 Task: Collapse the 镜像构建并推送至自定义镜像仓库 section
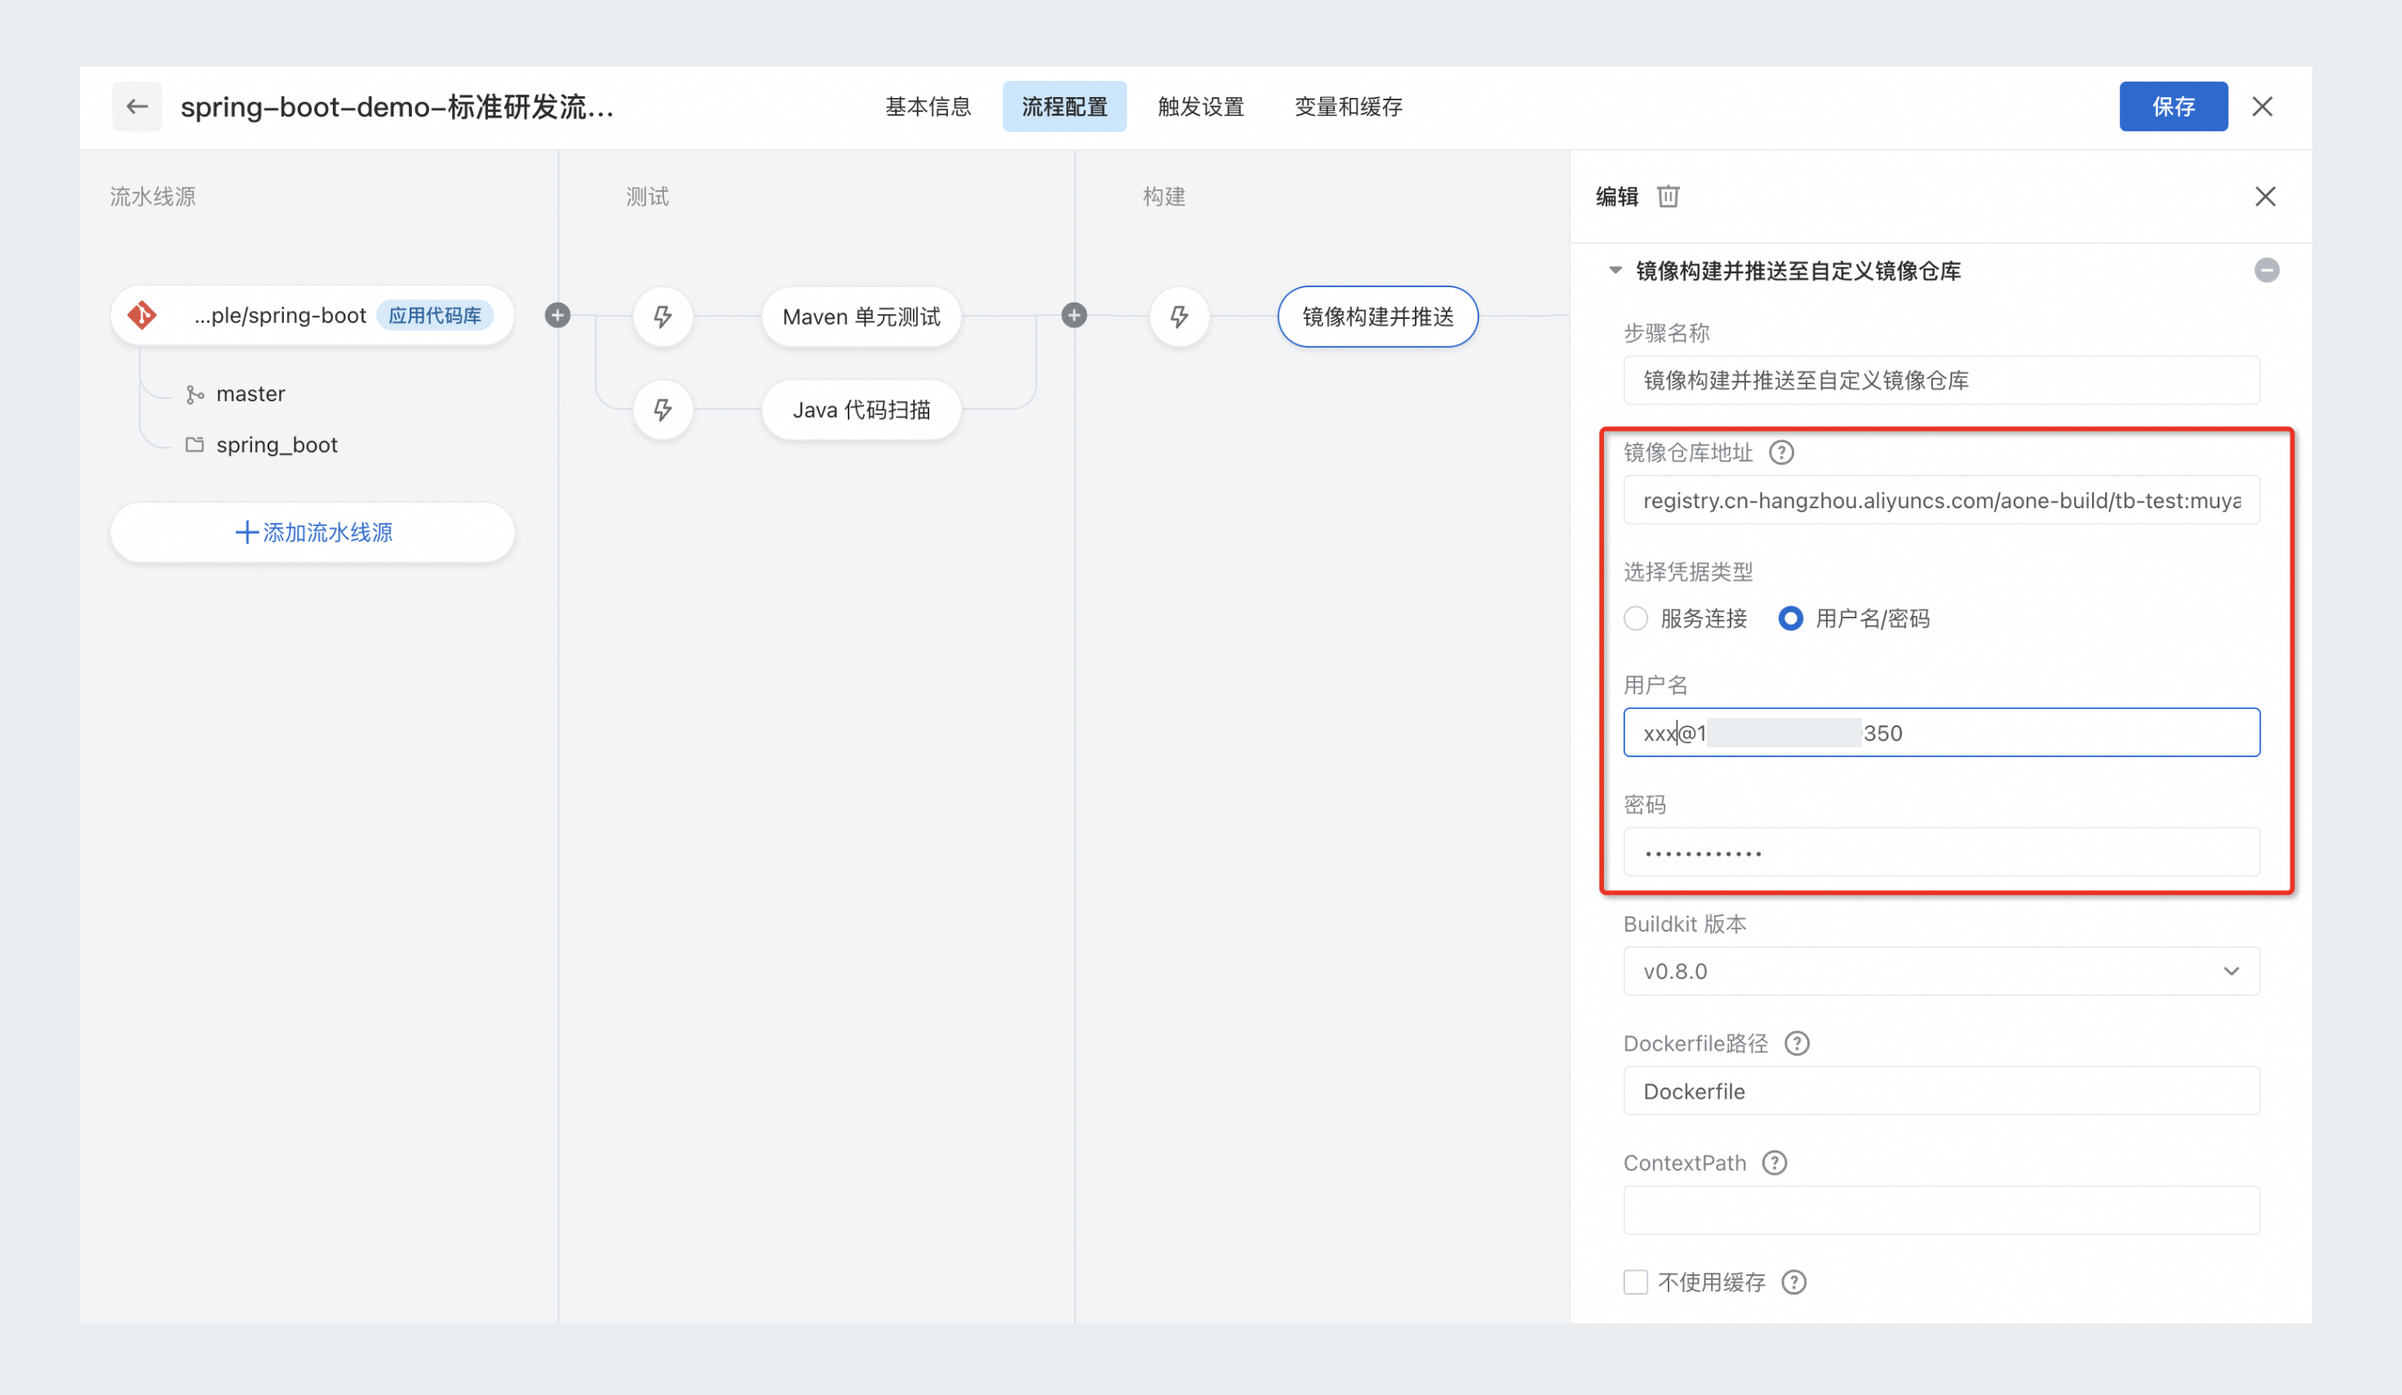coord(1615,271)
